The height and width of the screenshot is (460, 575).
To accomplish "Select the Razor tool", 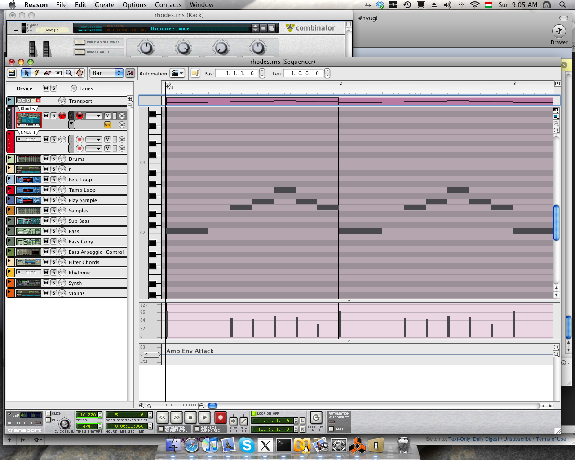I will pyautogui.click(x=58, y=73).
